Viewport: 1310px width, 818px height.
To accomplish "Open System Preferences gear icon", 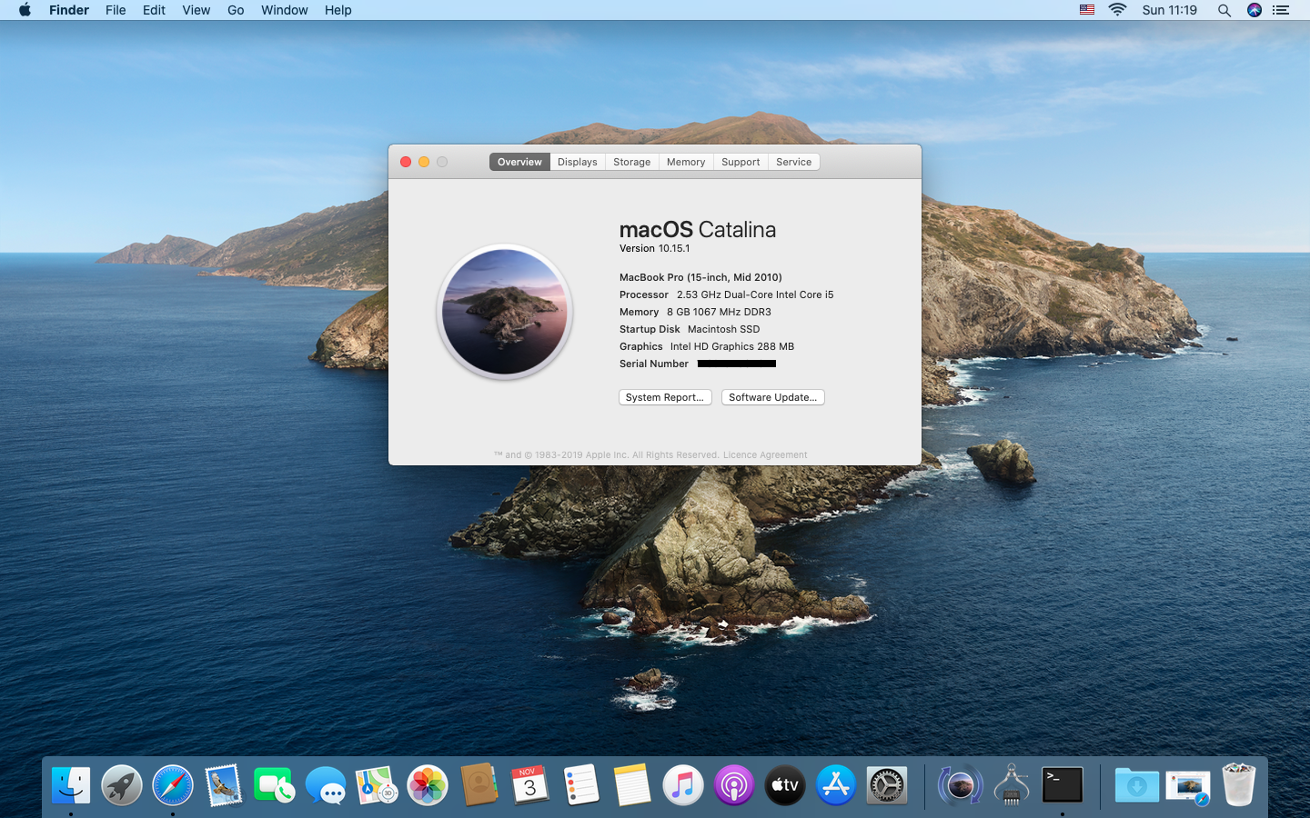I will point(887,785).
